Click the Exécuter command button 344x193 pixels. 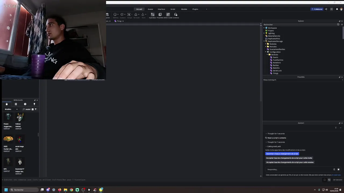(338, 180)
